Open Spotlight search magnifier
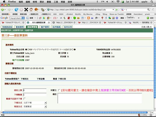The width and height of the screenshot is (156, 117). point(152,2)
